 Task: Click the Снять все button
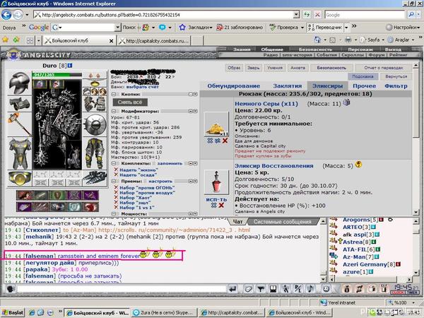[130, 102]
